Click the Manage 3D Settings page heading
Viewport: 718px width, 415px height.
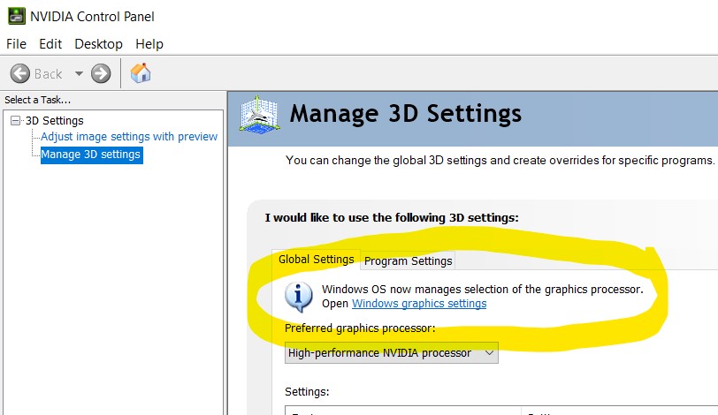[406, 114]
